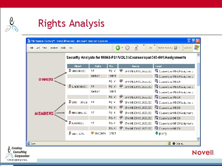
Task: Click the Rights column header
Action: 98,66
